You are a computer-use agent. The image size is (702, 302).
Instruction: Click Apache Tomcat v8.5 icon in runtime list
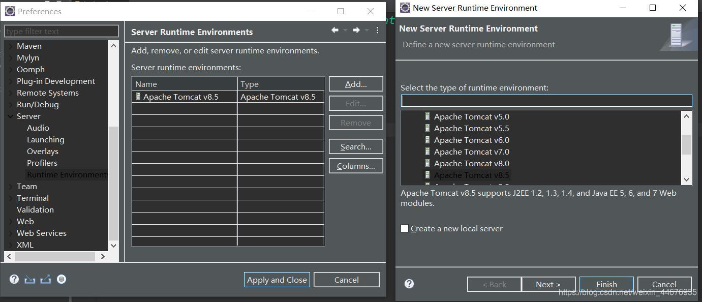pyautogui.click(x=428, y=175)
